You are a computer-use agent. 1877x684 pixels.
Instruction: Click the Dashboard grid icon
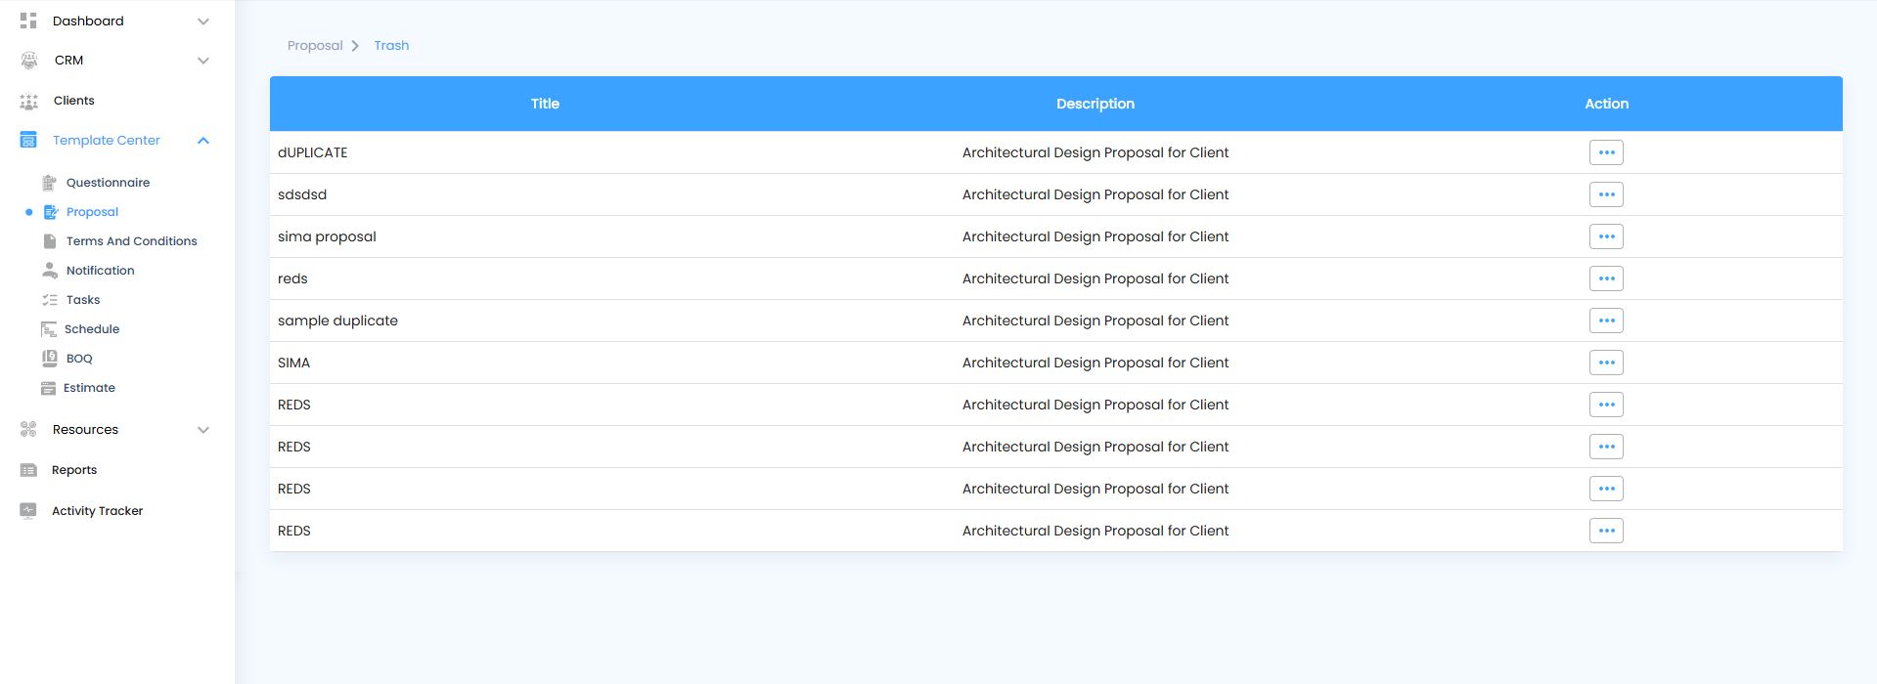(28, 21)
